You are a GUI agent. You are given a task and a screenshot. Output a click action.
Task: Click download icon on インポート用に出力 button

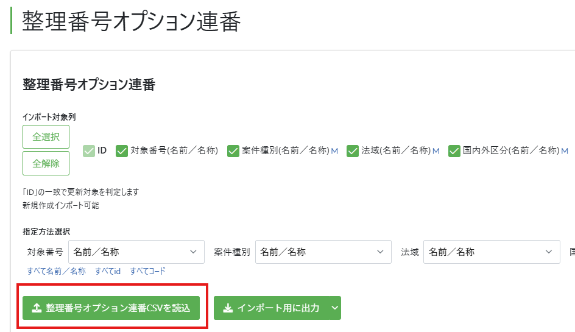[228, 308]
